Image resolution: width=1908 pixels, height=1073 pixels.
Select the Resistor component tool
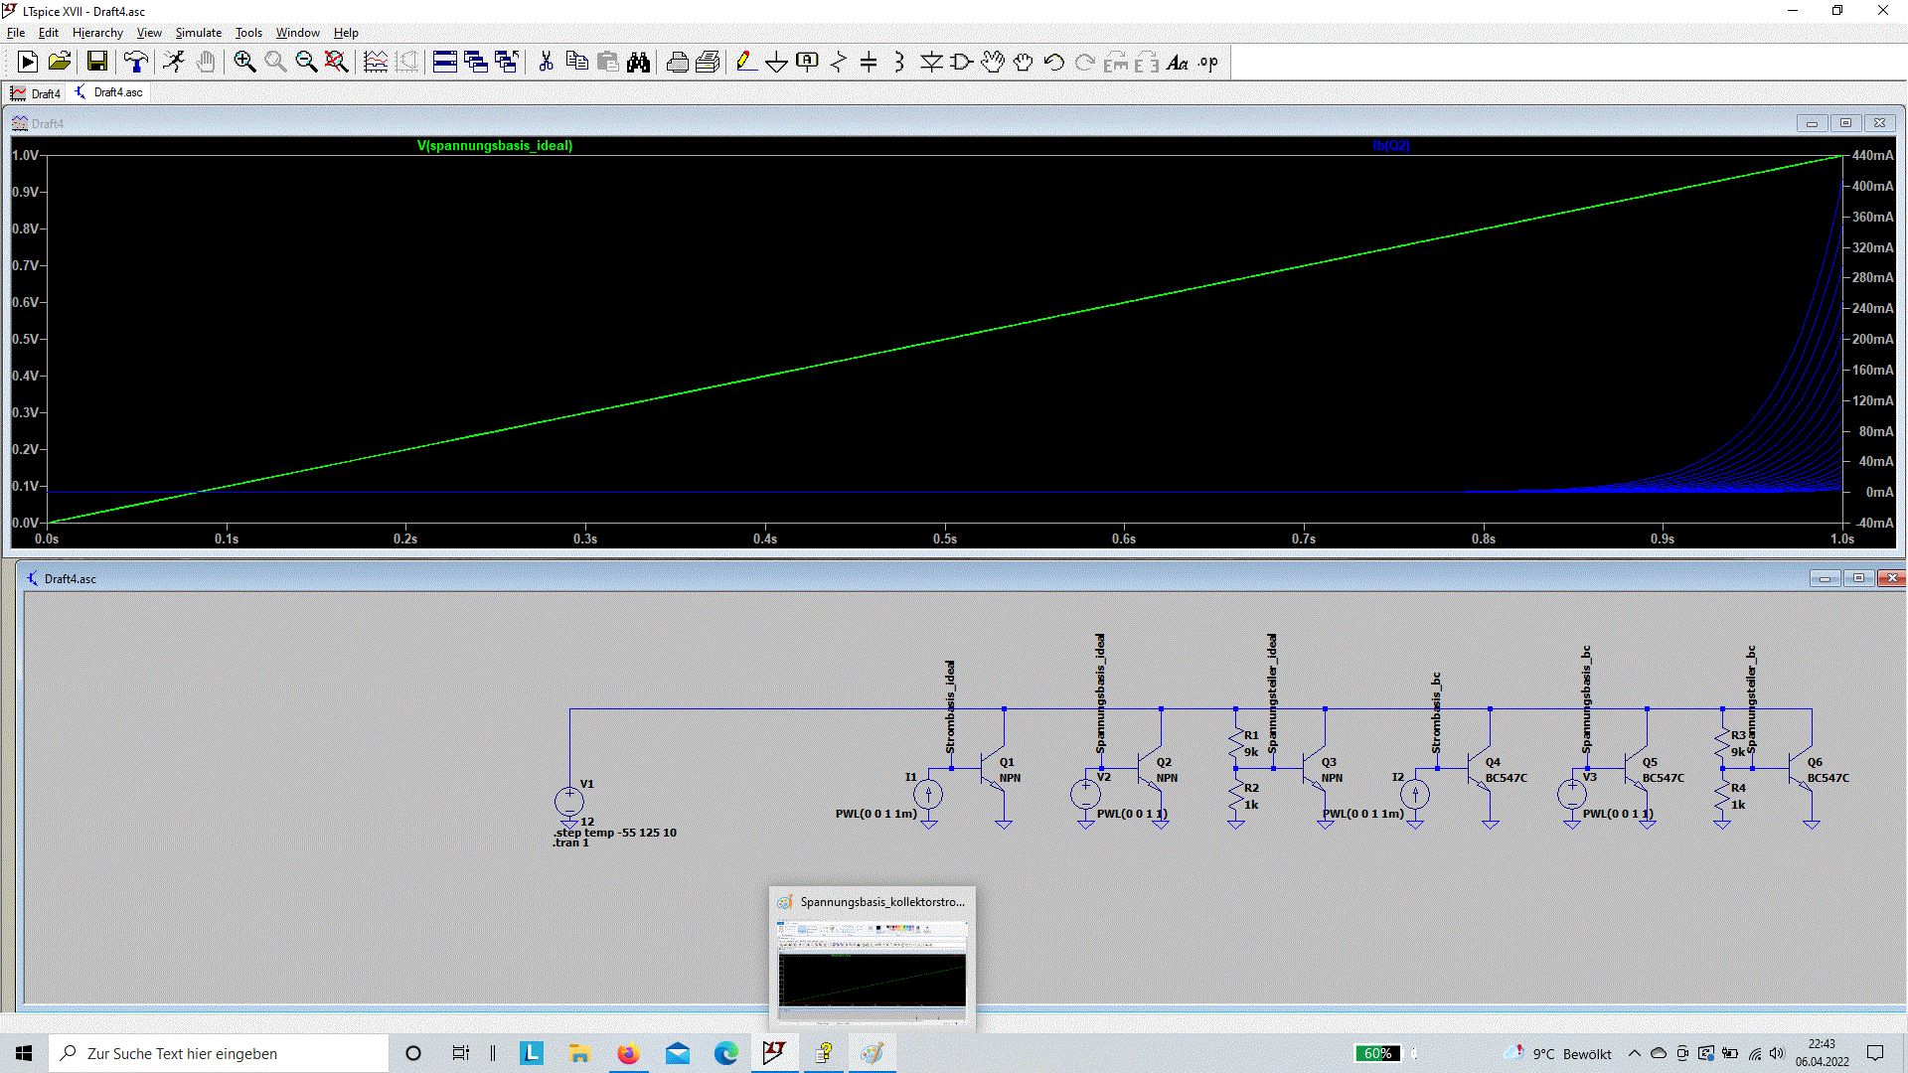[x=838, y=62]
